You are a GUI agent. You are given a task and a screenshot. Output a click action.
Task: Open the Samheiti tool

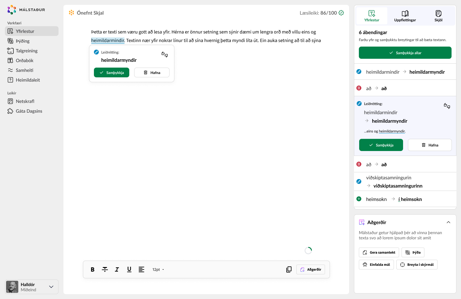point(32,70)
